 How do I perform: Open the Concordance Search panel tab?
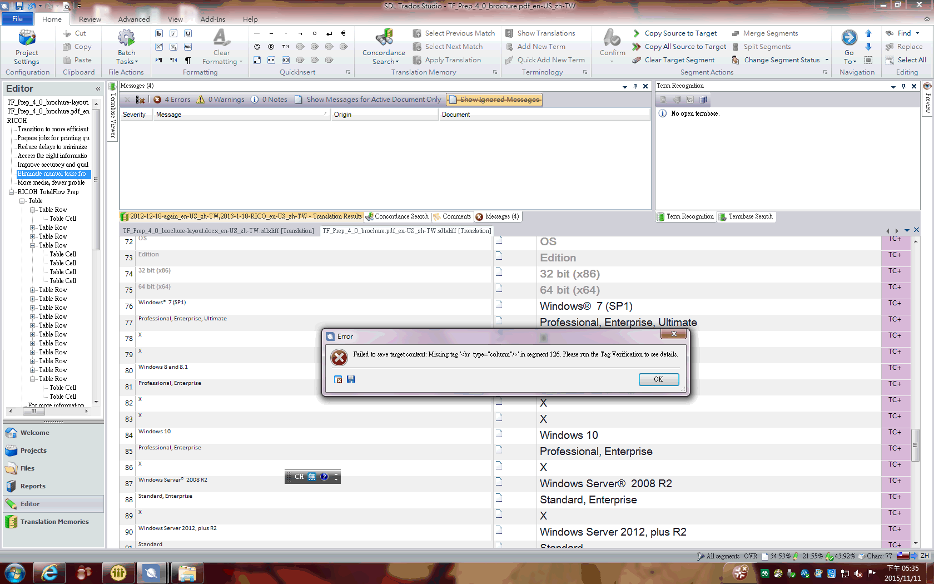click(397, 217)
